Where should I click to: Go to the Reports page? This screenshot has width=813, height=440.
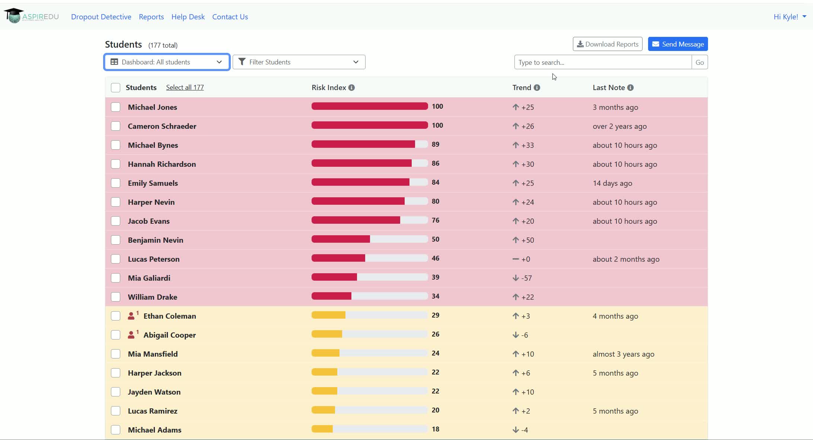(151, 17)
